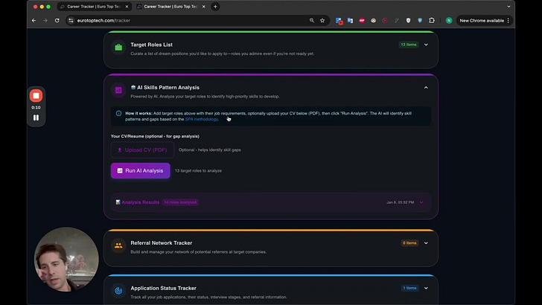The width and height of the screenshot is (542, 305).
Task: Click the red circle extension icon
Action: 385,20
